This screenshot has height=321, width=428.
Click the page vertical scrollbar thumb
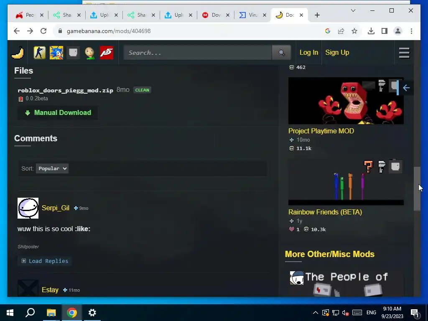pos(417,189)
